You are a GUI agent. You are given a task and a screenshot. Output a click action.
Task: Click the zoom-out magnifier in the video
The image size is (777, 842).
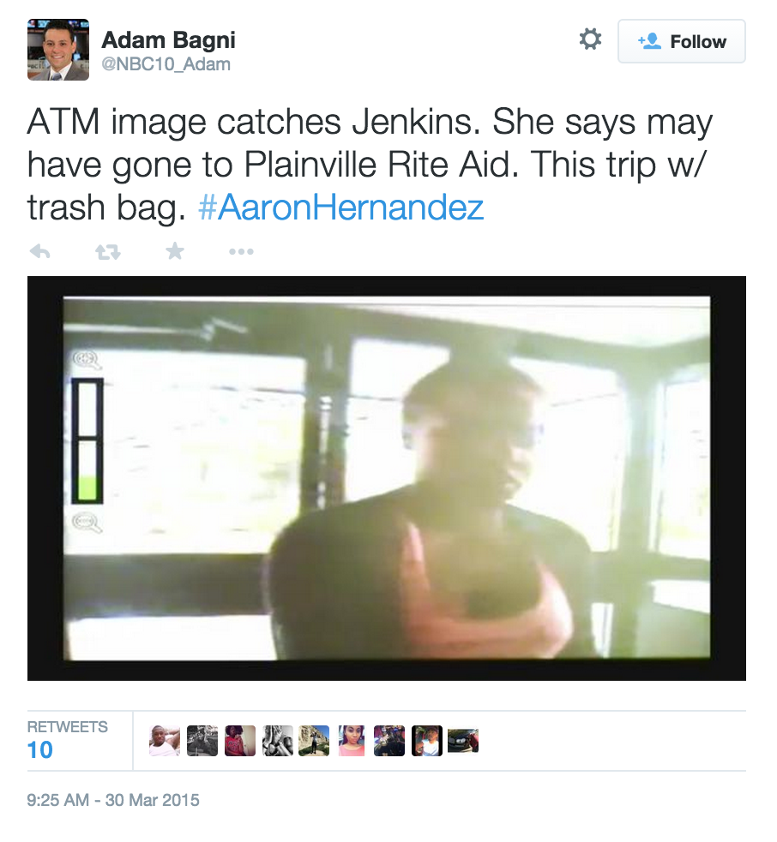coord(87,522)
